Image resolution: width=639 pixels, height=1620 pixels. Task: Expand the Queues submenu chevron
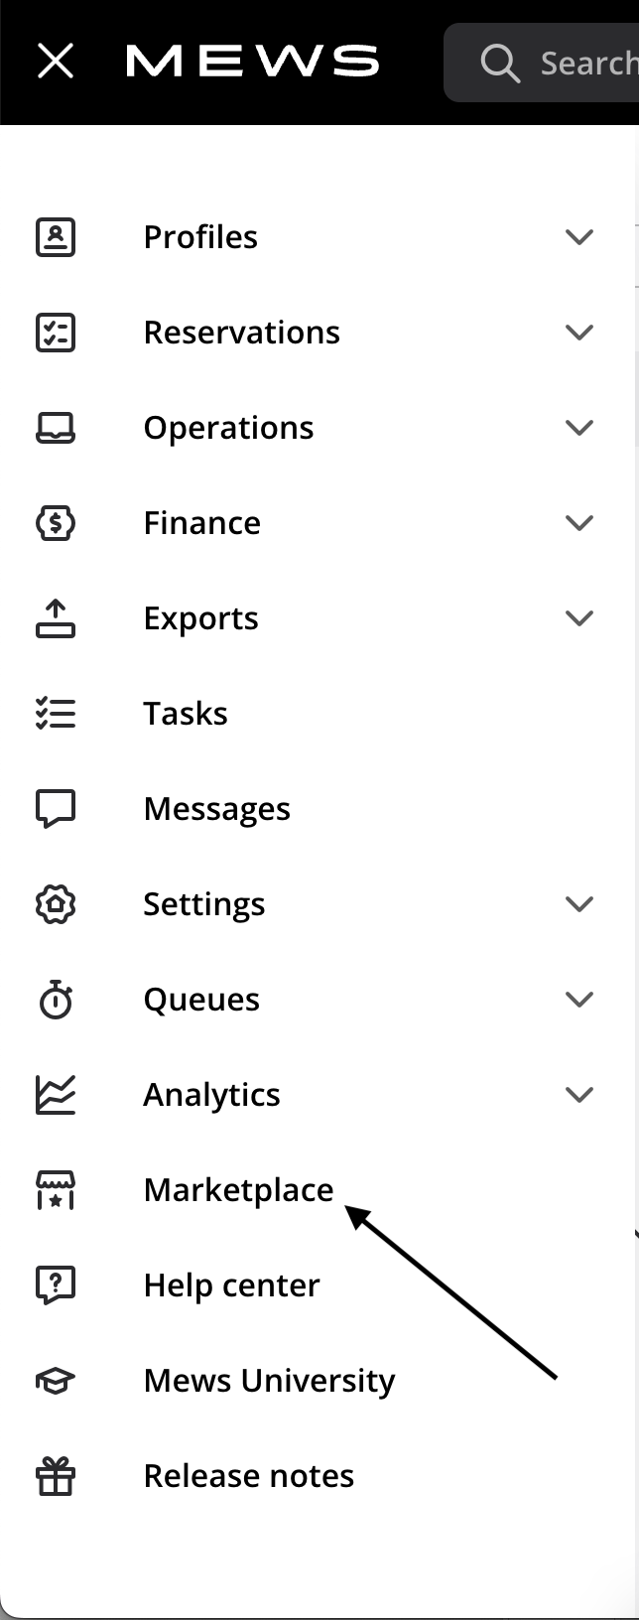(x=579, y=1000)
